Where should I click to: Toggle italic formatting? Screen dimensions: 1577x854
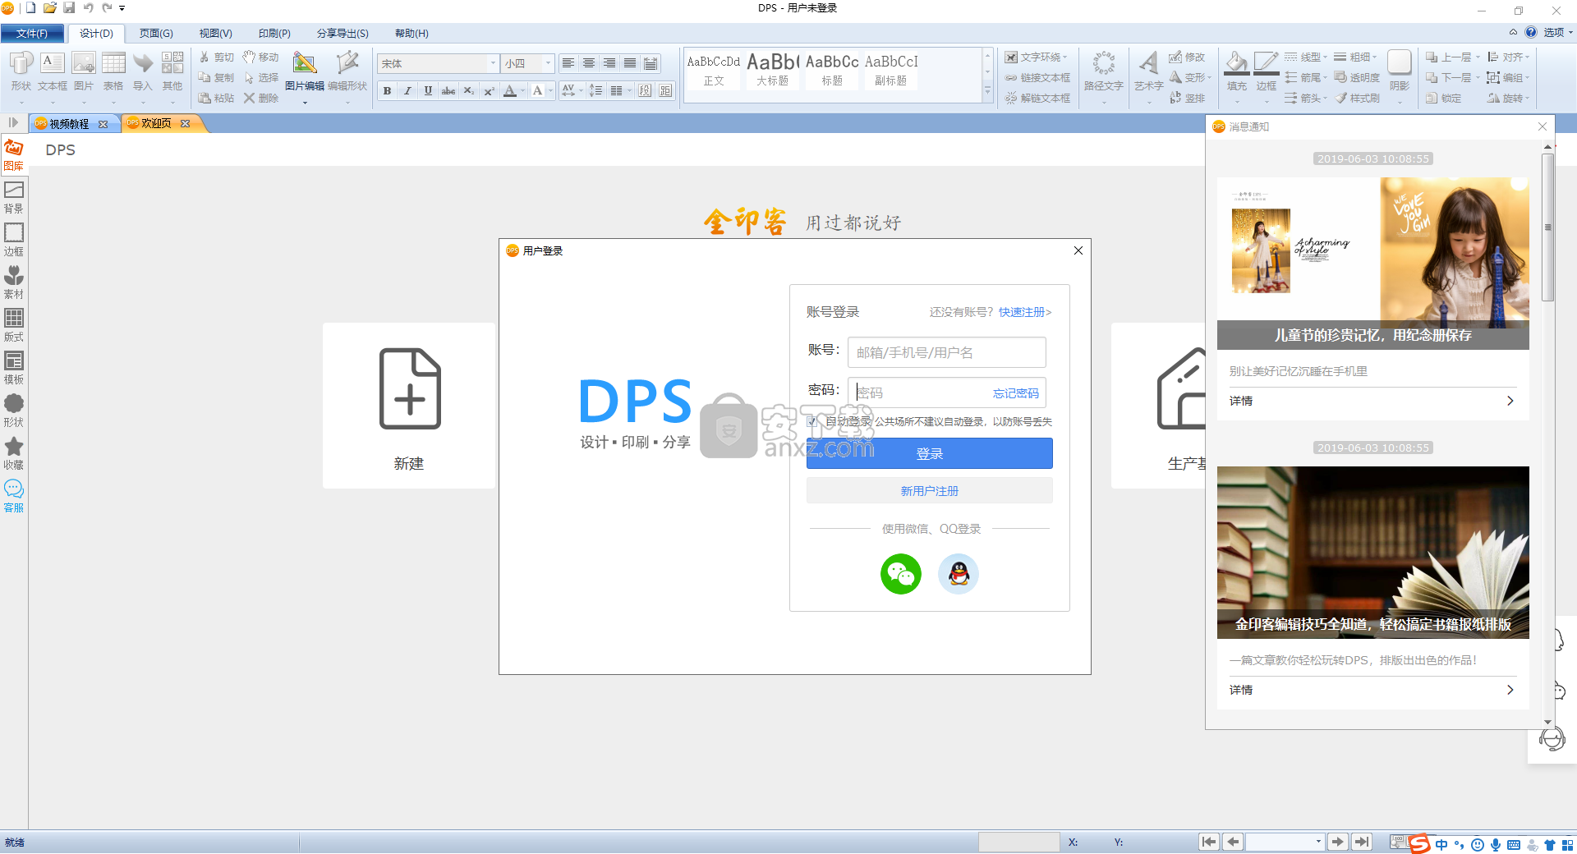coord(407,90)
